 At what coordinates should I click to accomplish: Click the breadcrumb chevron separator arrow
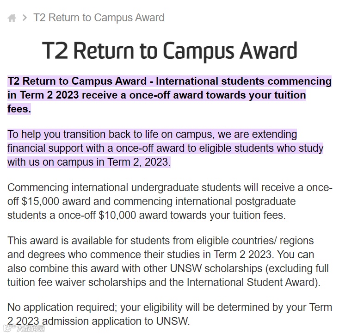tap(25, 18)
